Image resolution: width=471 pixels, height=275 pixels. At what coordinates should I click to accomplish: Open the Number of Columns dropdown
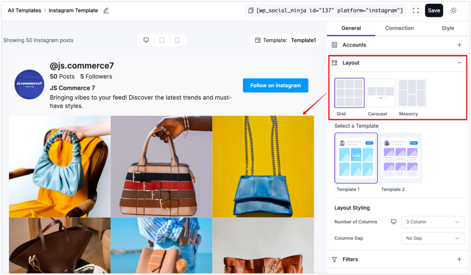point(432,221)
